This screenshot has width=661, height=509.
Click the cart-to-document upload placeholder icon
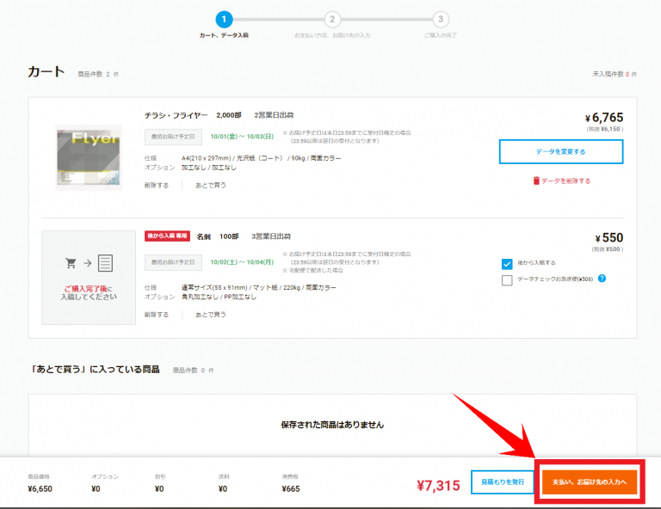tap(89, 263)
